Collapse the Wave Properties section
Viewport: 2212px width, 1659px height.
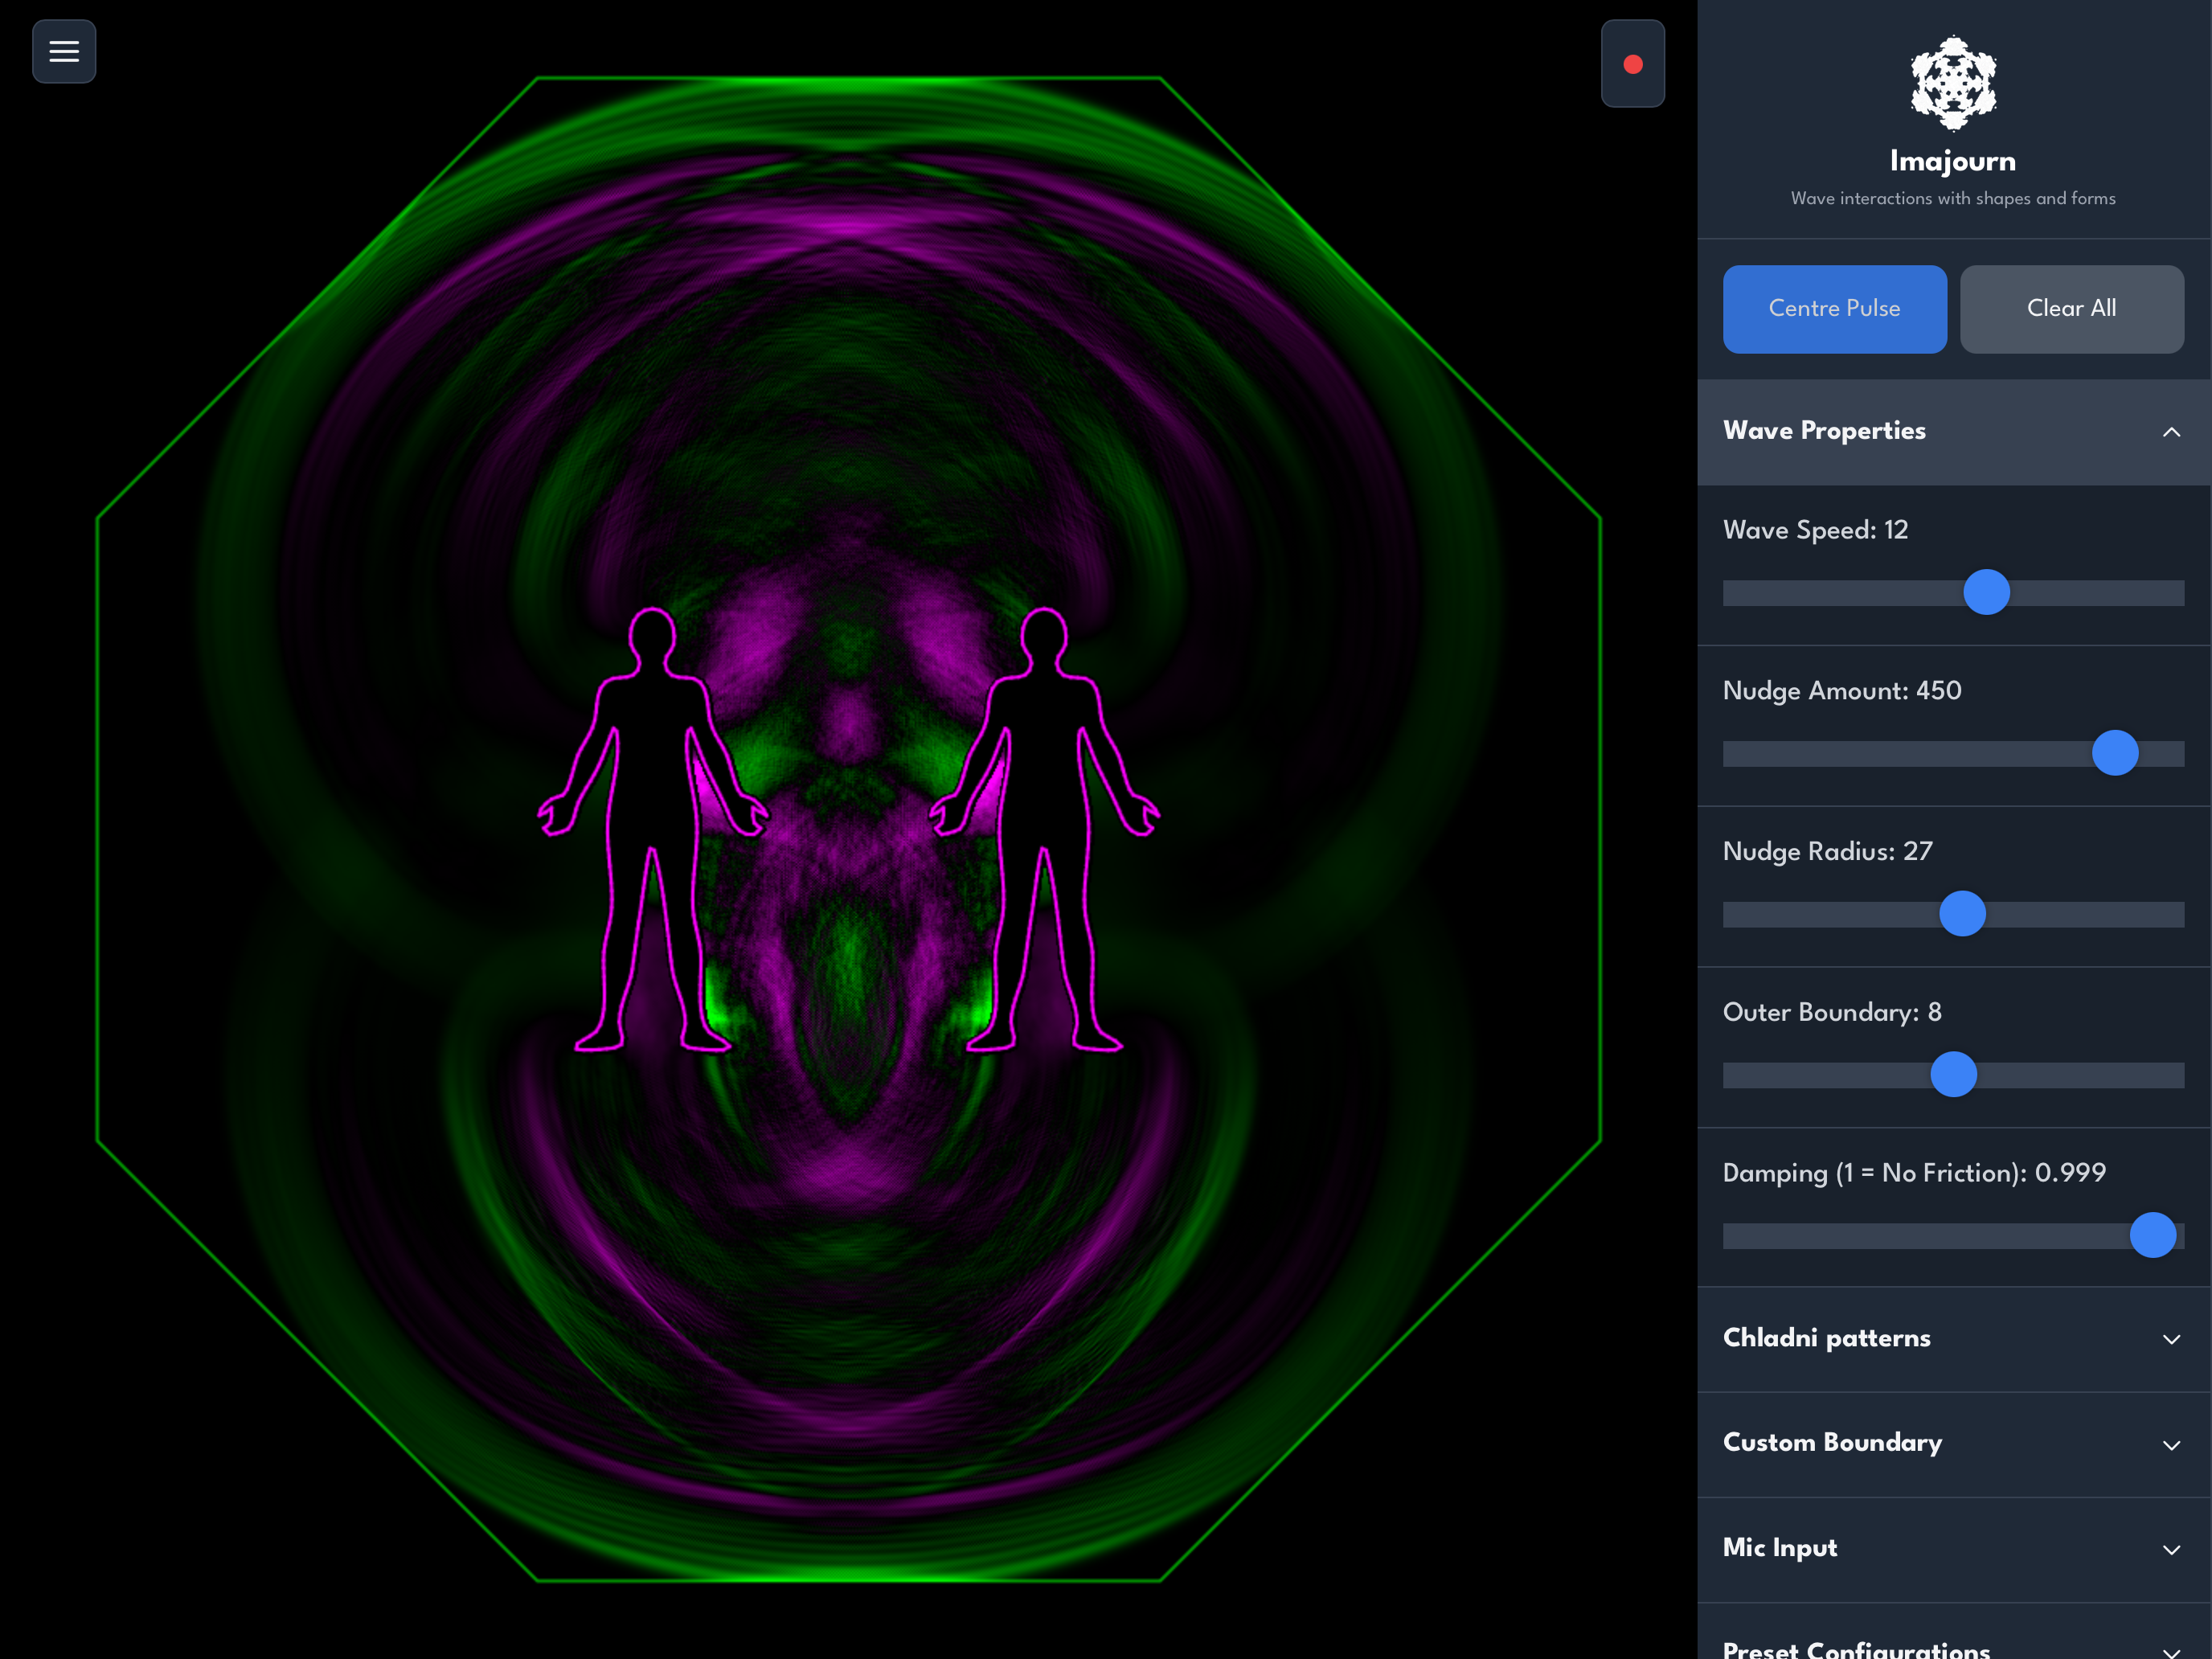point(2171,432)
